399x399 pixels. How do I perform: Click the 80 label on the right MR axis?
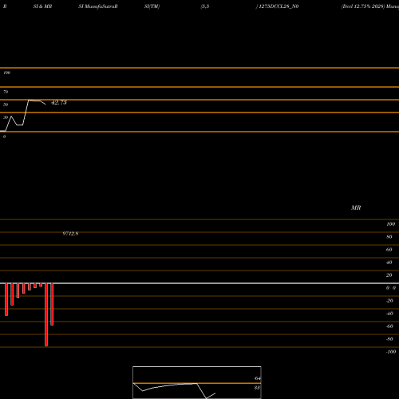pos(389,237)
